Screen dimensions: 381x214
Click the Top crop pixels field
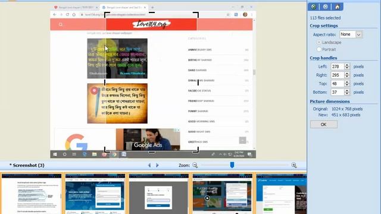point(338,83)
